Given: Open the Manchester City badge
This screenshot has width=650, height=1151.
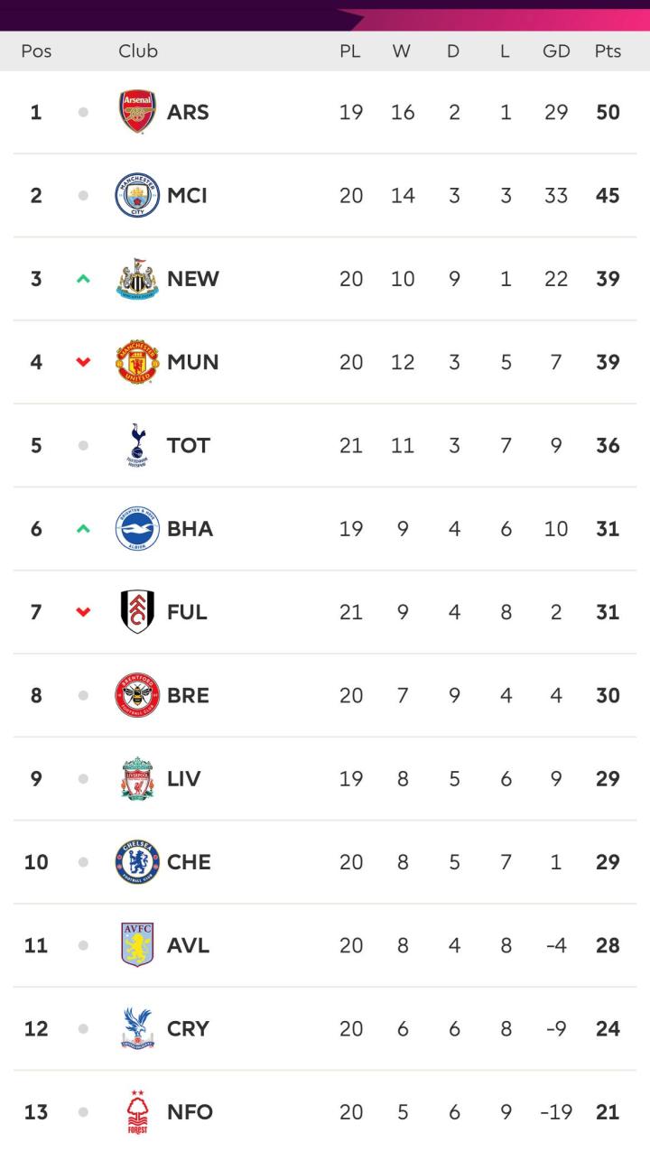Looking at the screenshot, I should 137,195.
